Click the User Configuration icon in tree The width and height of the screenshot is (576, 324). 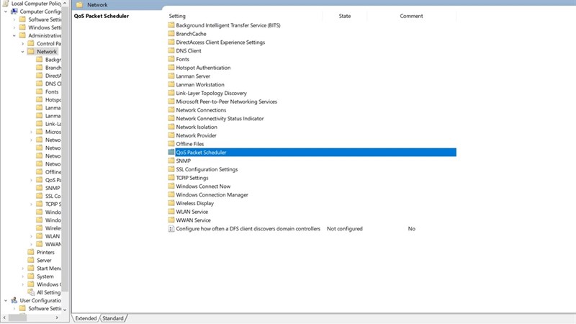tap(14, 300)
